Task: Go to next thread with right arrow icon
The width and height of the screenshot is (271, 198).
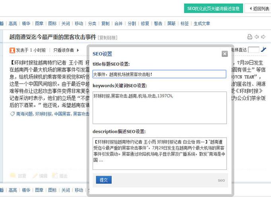Action: click(263, 37)
